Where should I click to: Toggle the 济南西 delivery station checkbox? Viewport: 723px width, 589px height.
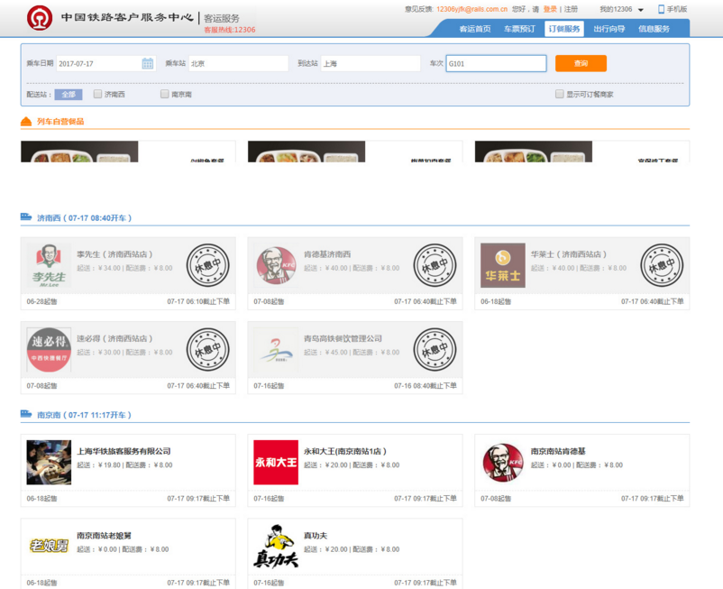98,94
